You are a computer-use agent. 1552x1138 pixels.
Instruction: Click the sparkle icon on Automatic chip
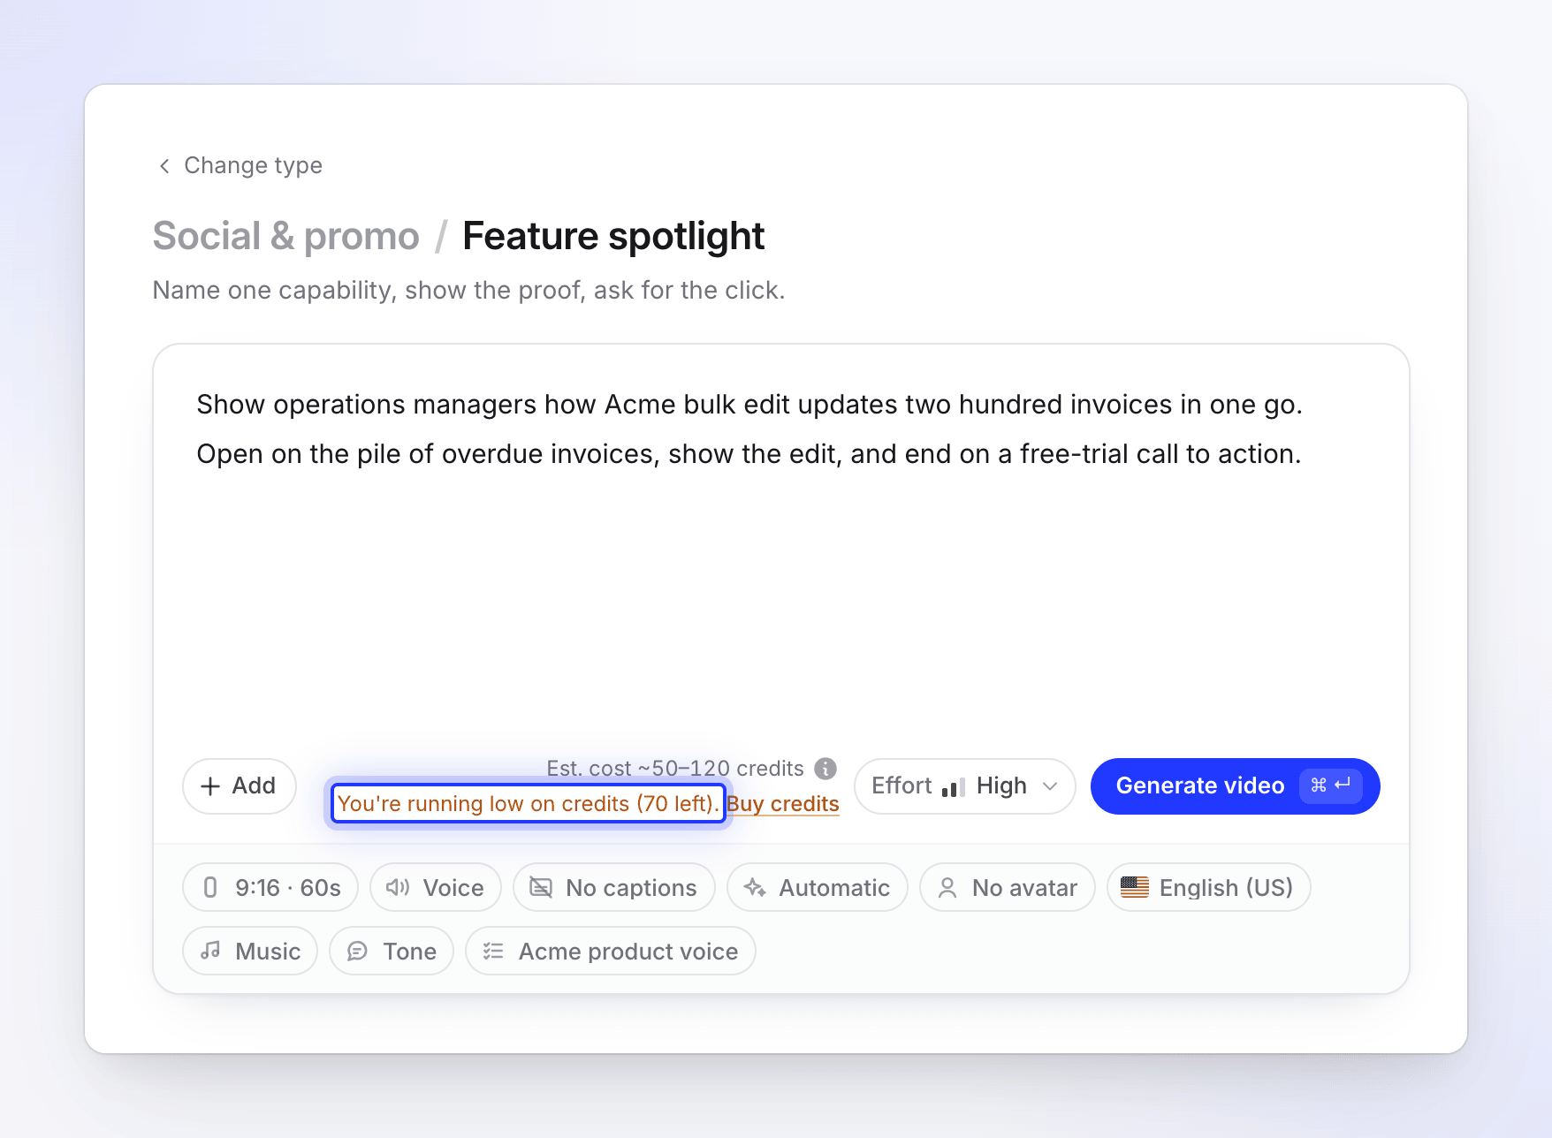point(755,887)
